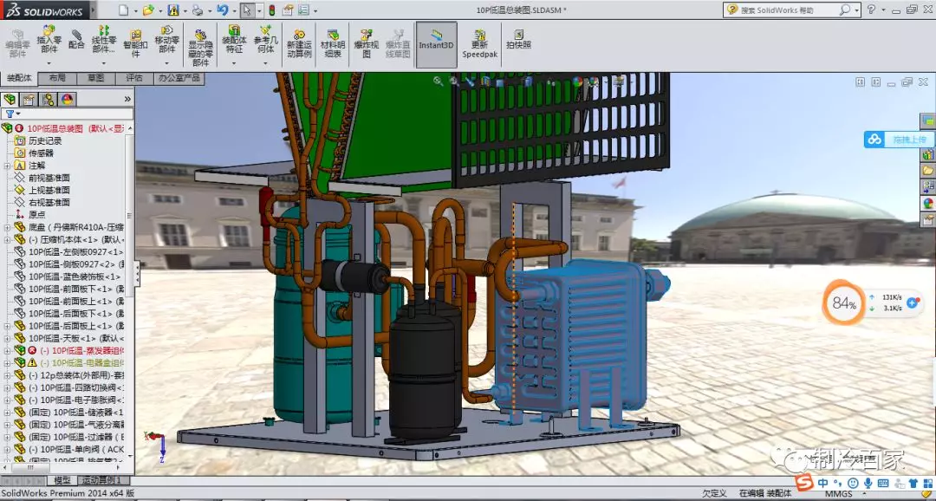Image resolution: width=936 pixels, height=501 pixels.
Task: Open dropdown arrow next to Undo
Action: click(x=235, y=10)
